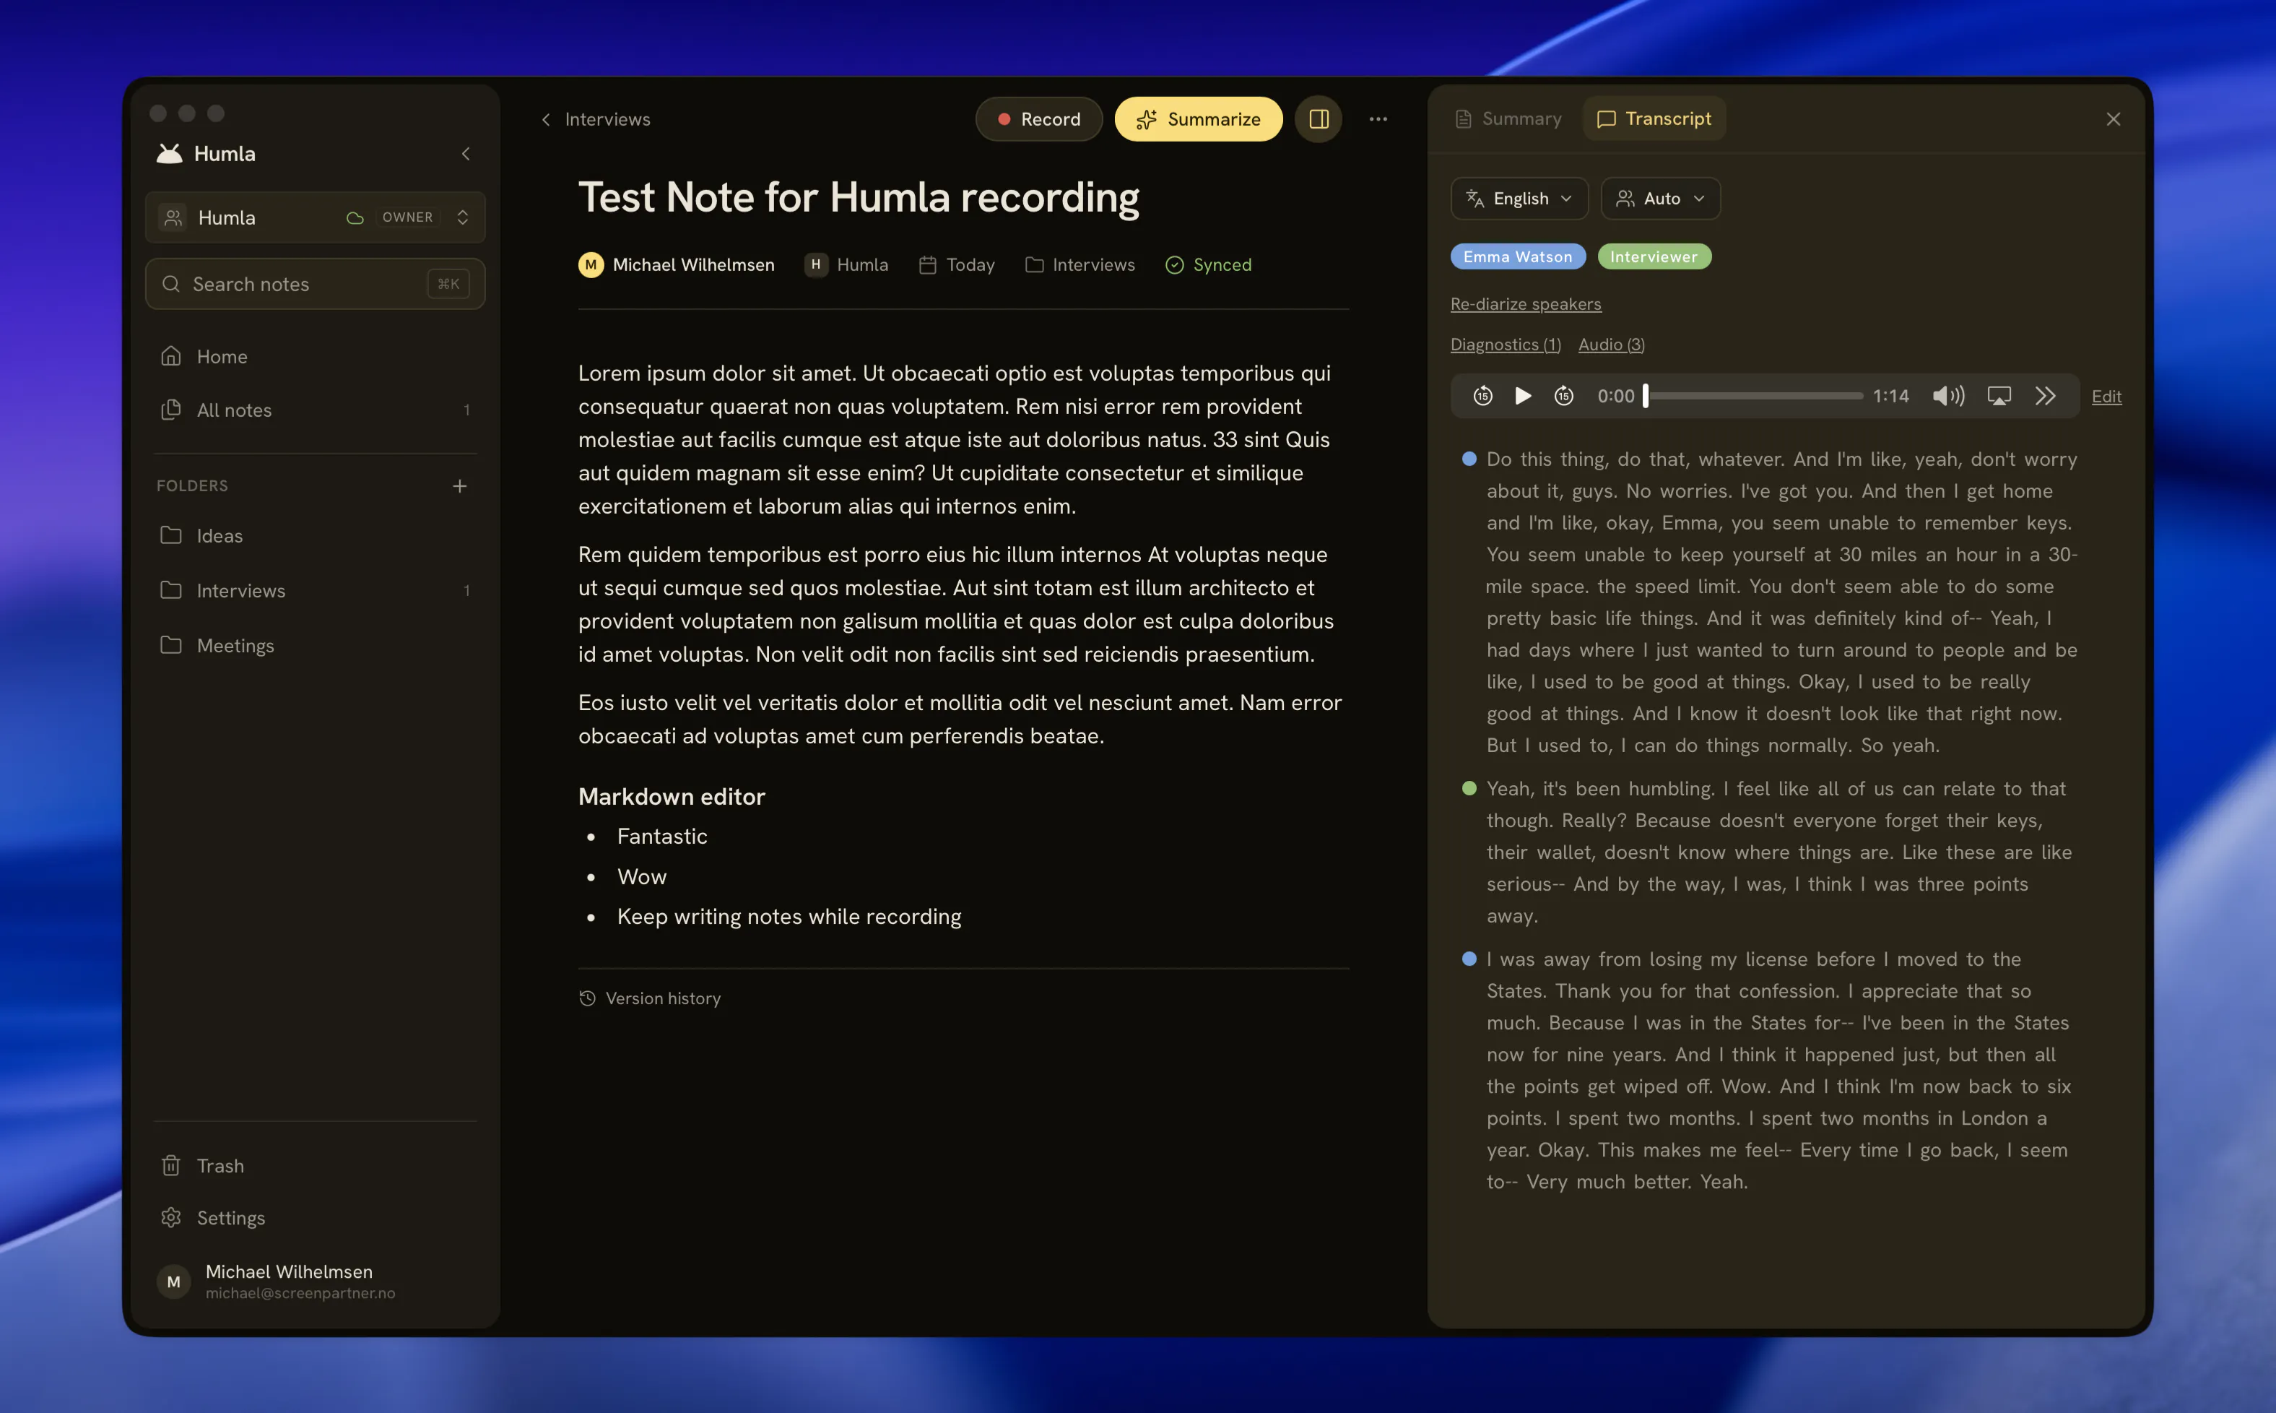Skip back 15 seconds in audio
This screenshot has width=2276, height=1413.
[1482, 395]
